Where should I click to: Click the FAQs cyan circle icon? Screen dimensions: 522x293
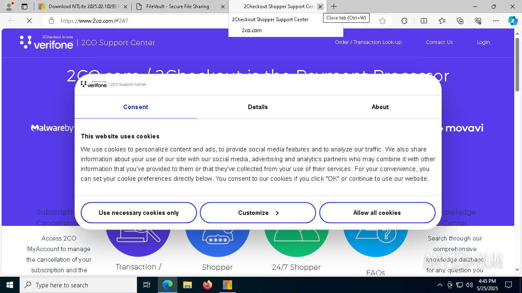click(376, 243)
